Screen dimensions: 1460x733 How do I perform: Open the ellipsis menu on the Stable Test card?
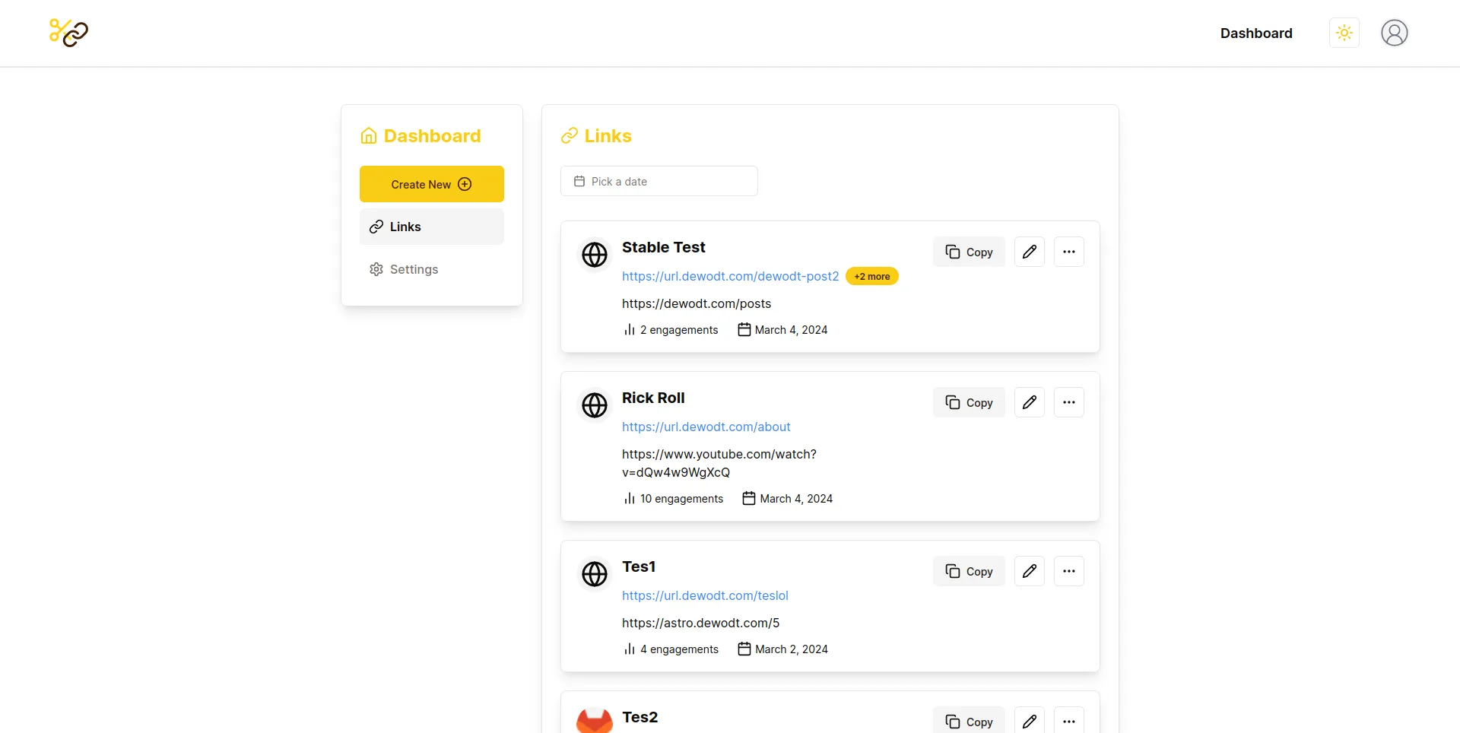coord(1068,251)
